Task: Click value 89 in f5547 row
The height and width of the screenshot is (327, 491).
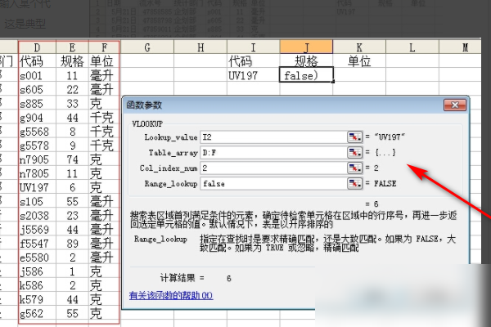Action: [x=72, y=244]
